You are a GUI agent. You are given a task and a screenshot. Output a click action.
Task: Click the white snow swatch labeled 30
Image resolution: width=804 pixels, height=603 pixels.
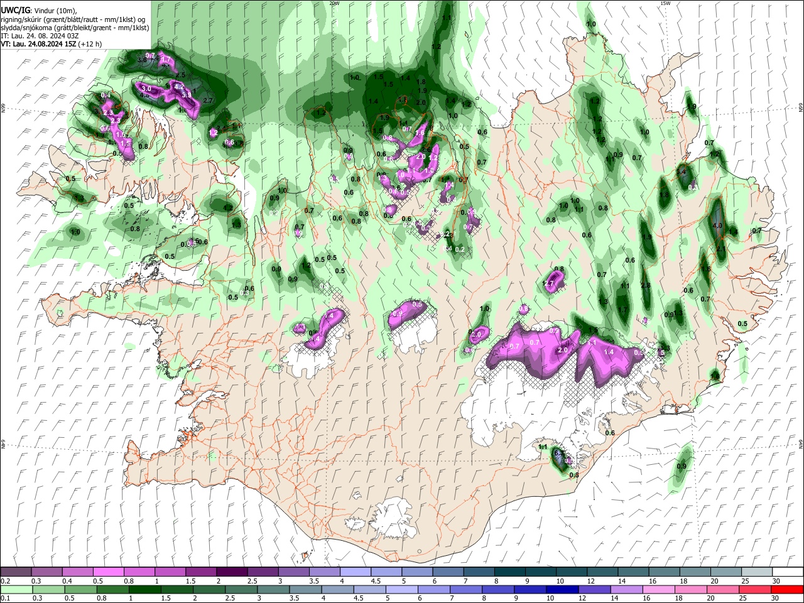(787, 572)
